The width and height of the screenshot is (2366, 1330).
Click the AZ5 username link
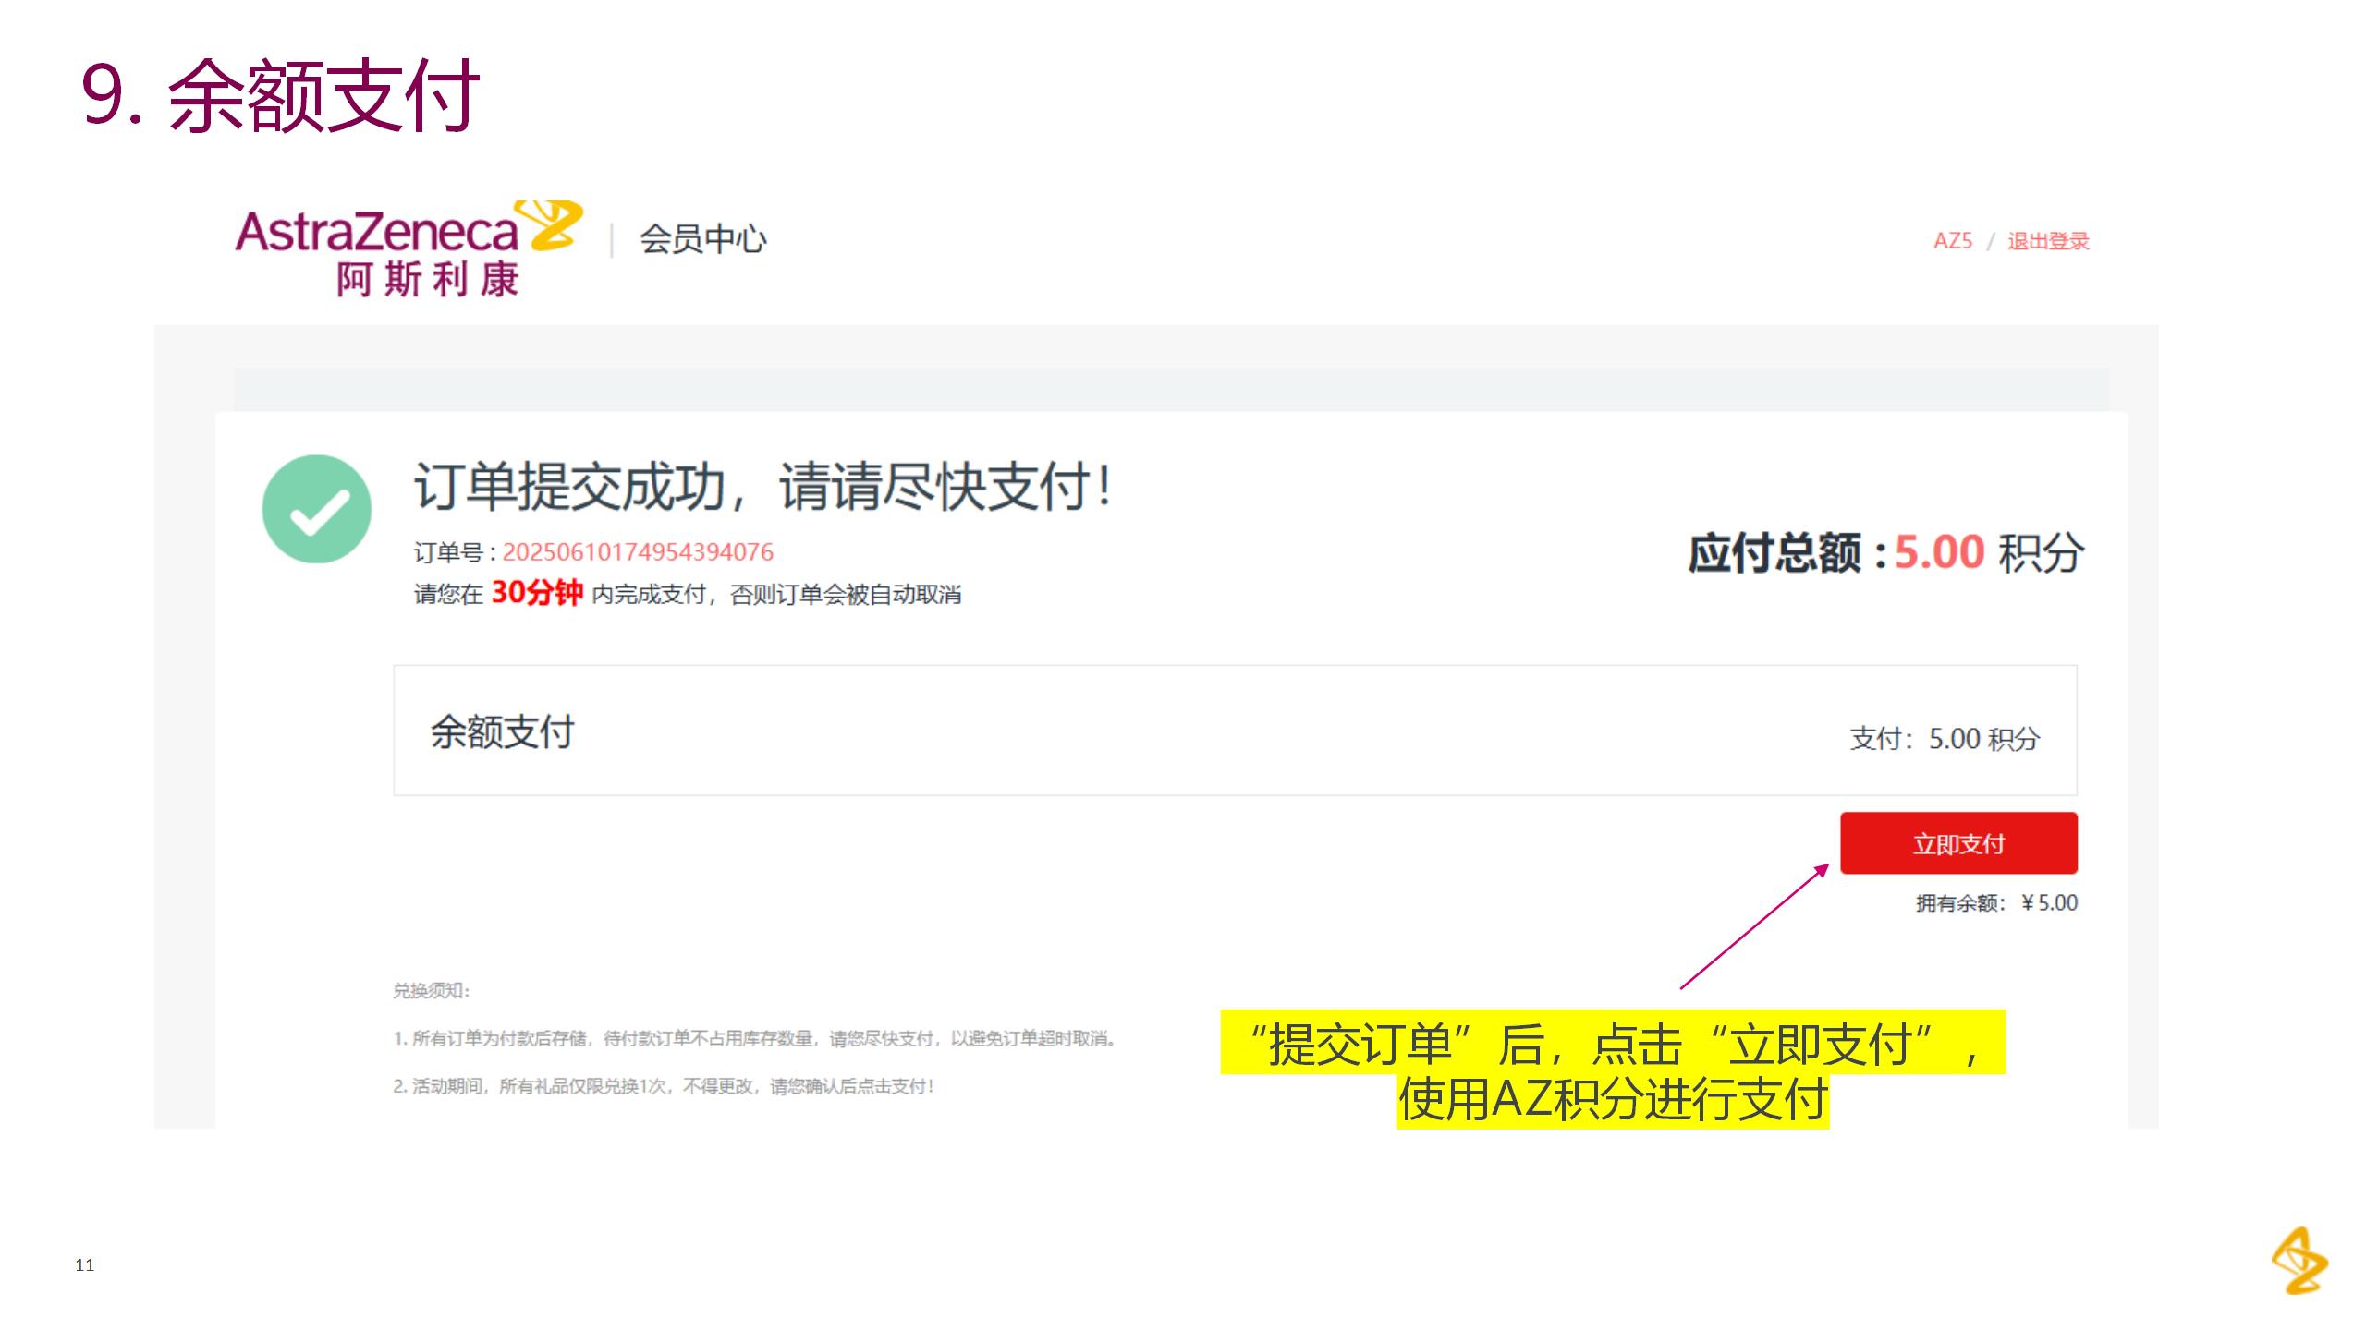(1952, 241)
